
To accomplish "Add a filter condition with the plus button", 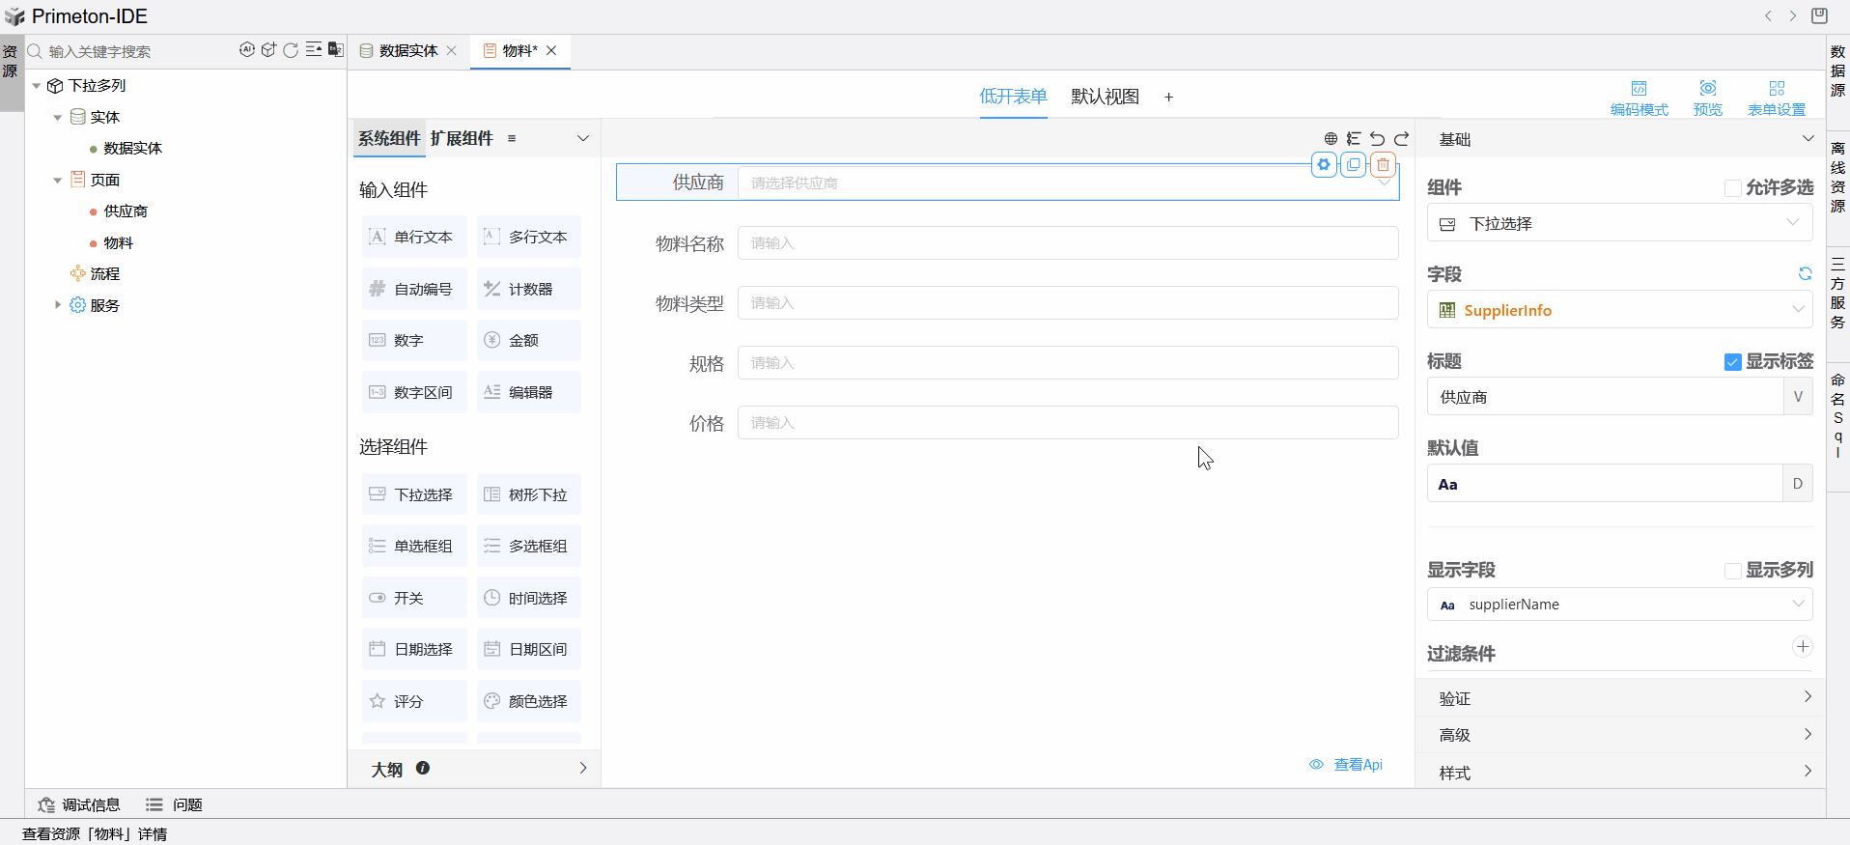I will click(x=1802, y=647).
